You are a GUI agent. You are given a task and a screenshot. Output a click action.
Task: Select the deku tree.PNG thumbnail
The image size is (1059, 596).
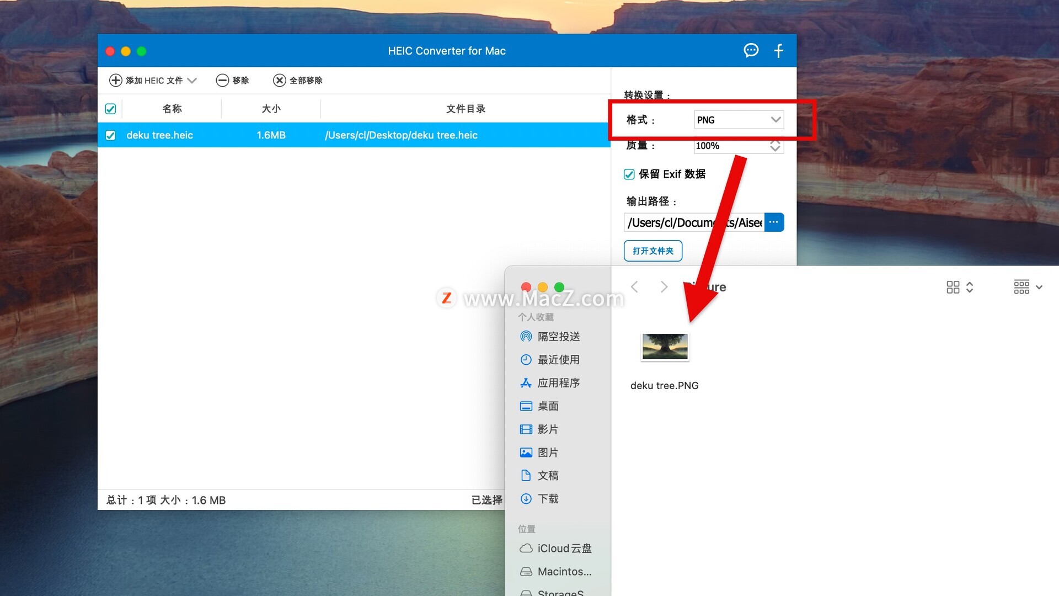pyautogui.click(x=665, y=347)
